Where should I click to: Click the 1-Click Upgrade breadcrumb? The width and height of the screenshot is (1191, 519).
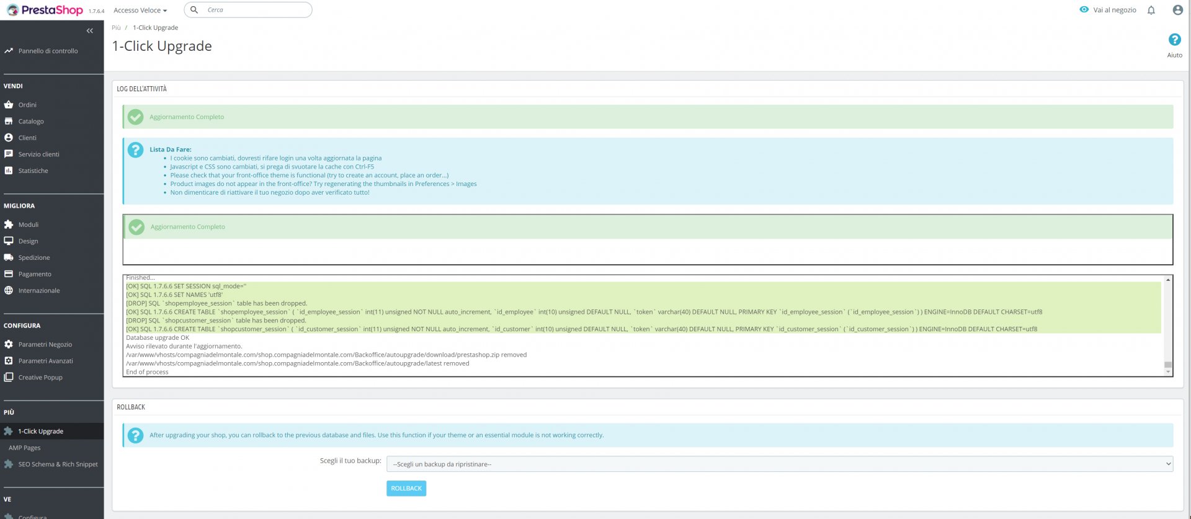[155, 28]
